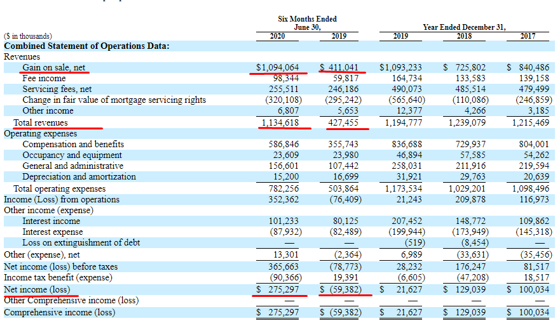This screenshot has height=328, width=560.
Task: Select the Gain on sale value $1,093,233
Action: [x=400, y=67]
